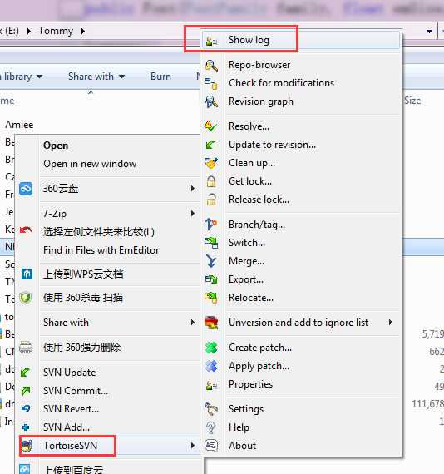The height and width of the screenshot is (474, 444).
Task: Click the SVN Commit arrow icon
Action: tap(26, 391)
